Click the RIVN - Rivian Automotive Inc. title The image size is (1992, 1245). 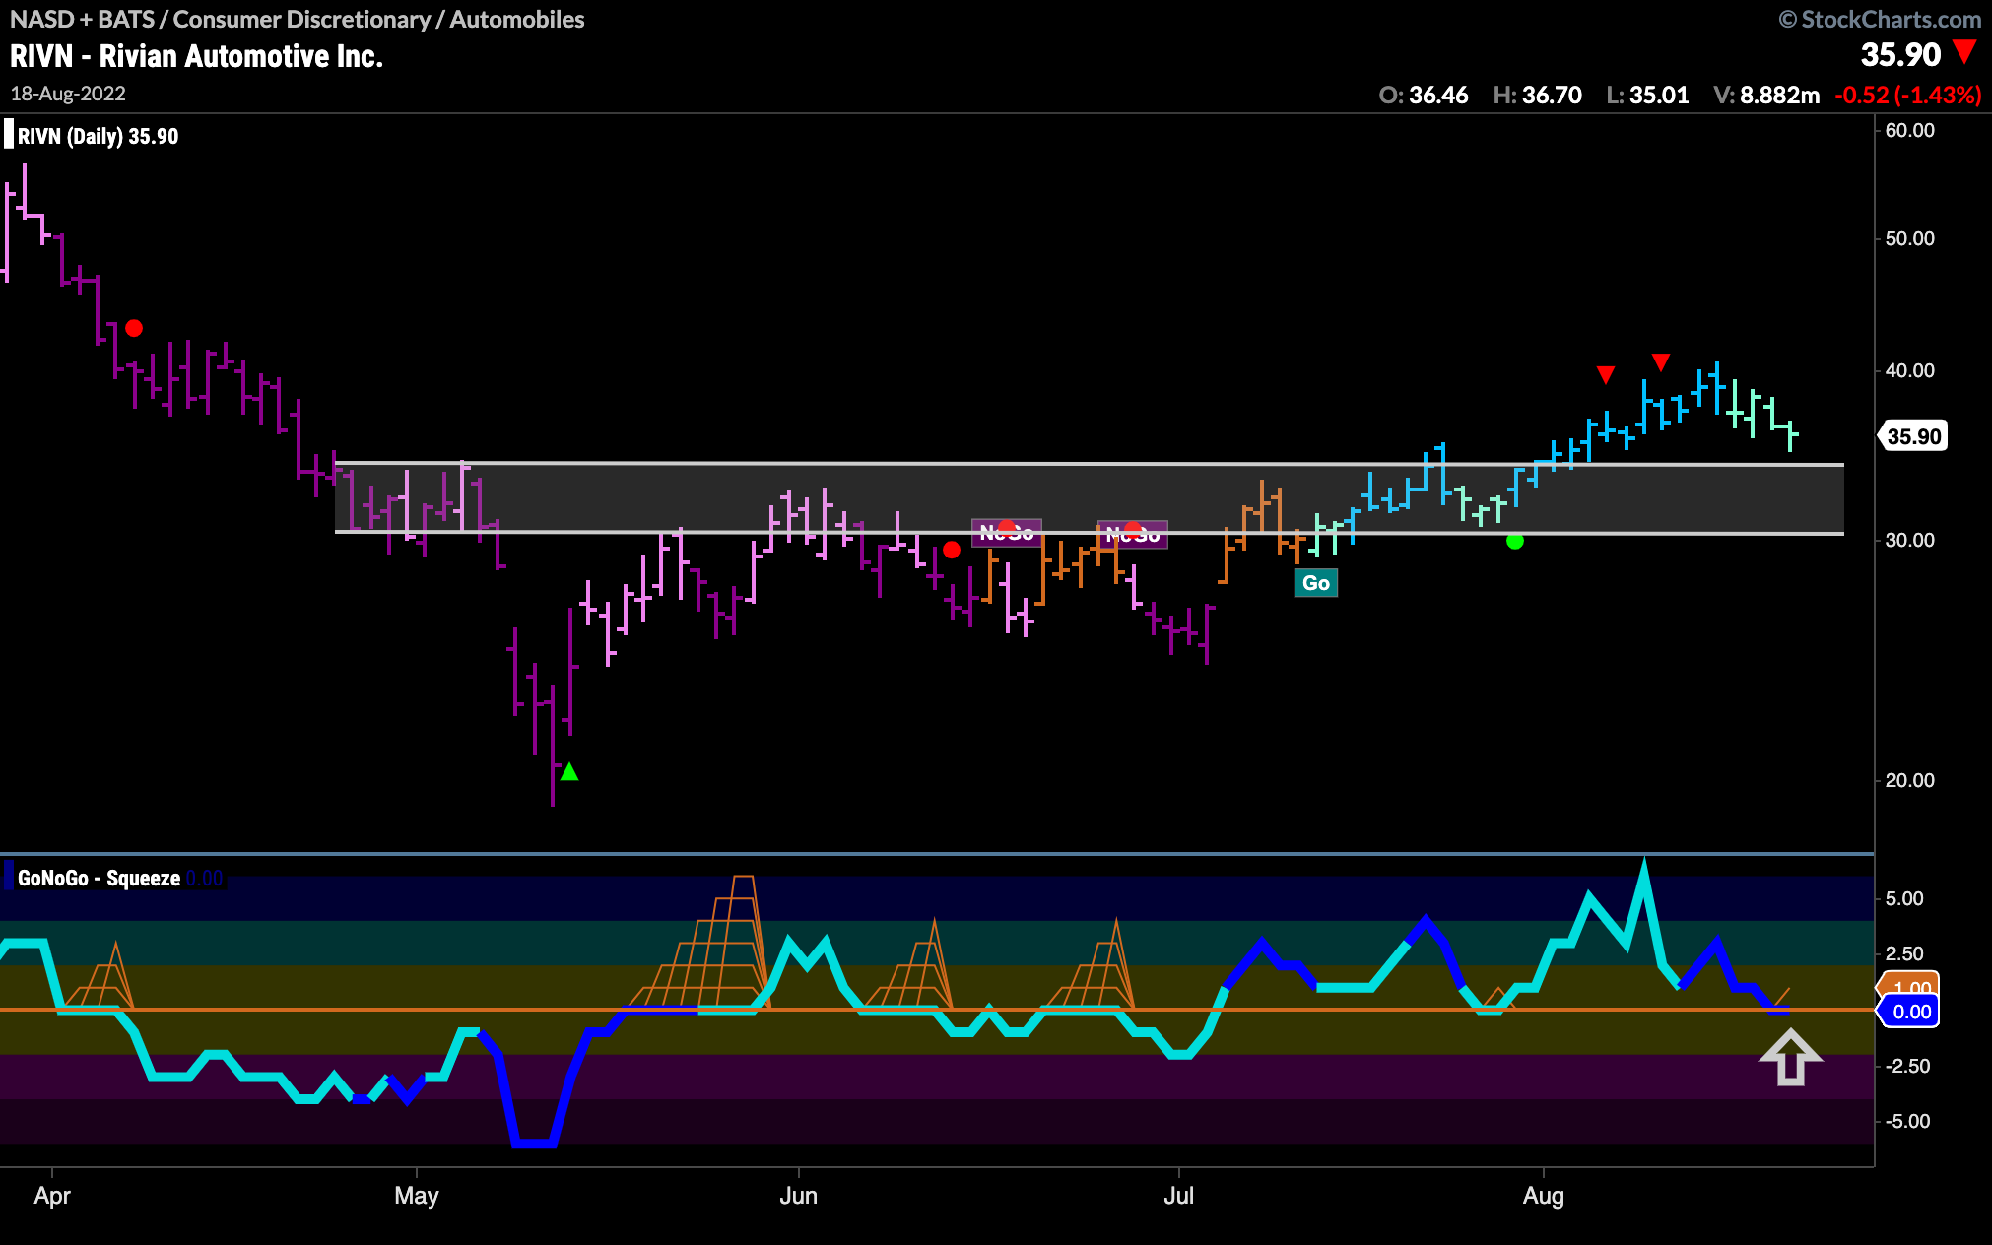point(196,56)
